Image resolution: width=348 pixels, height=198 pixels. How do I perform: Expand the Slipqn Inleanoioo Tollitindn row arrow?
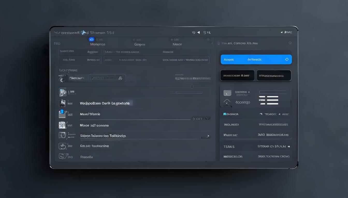tap(207, 136)
